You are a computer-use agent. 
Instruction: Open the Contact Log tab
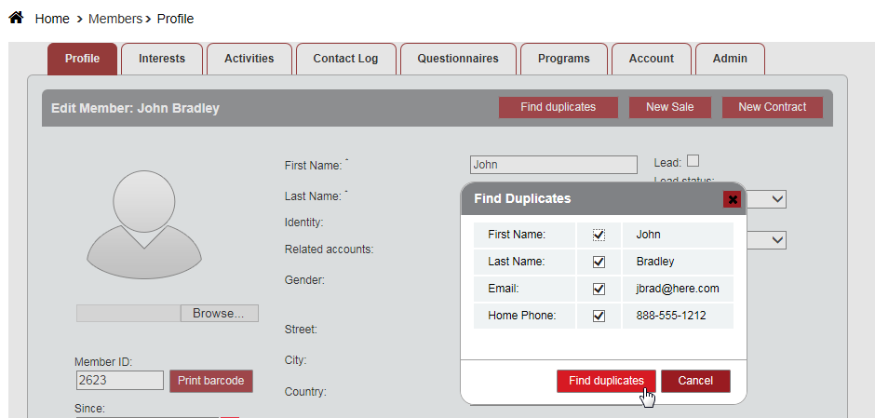pos(345,59)
